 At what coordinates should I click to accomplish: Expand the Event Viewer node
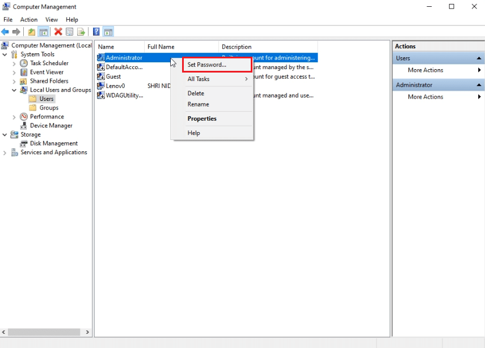(14, 73)
